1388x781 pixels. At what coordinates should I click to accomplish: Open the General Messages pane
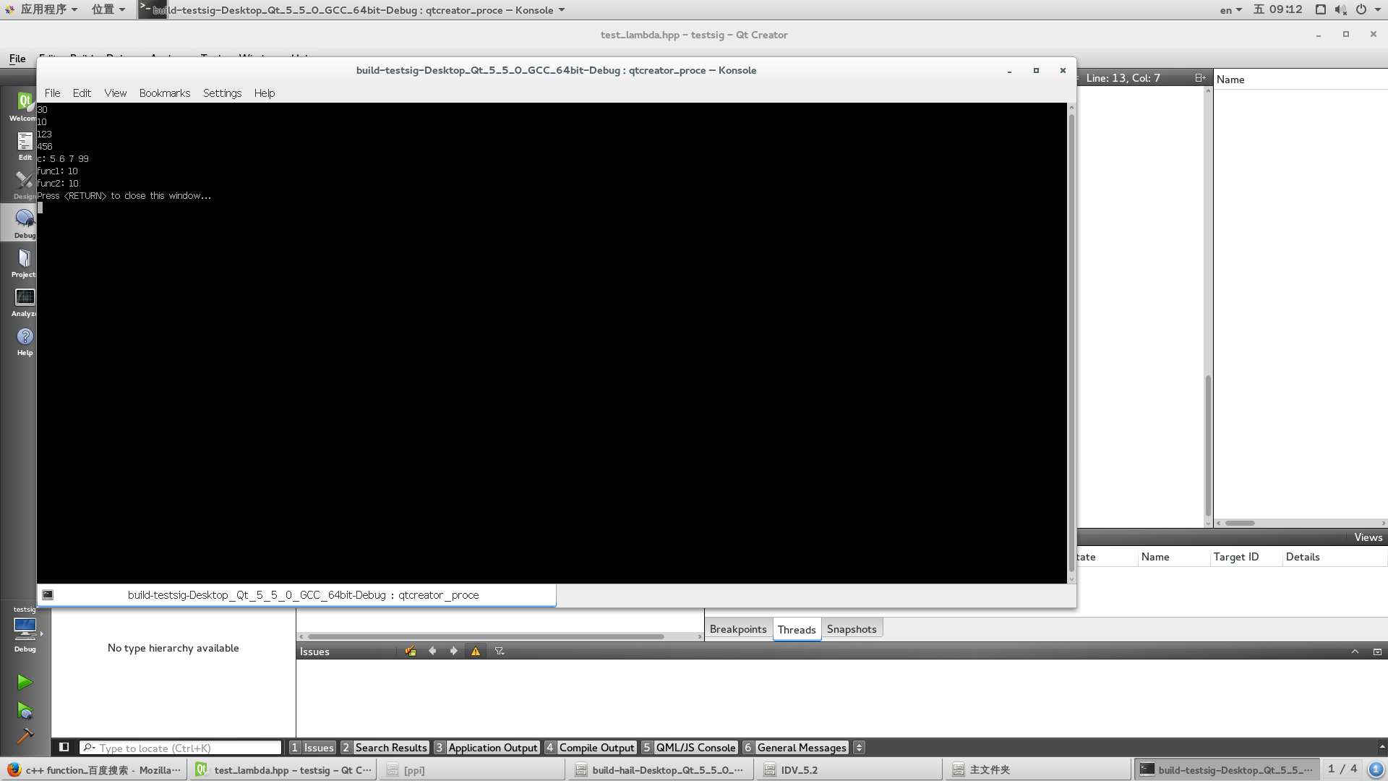click(795, 748)
